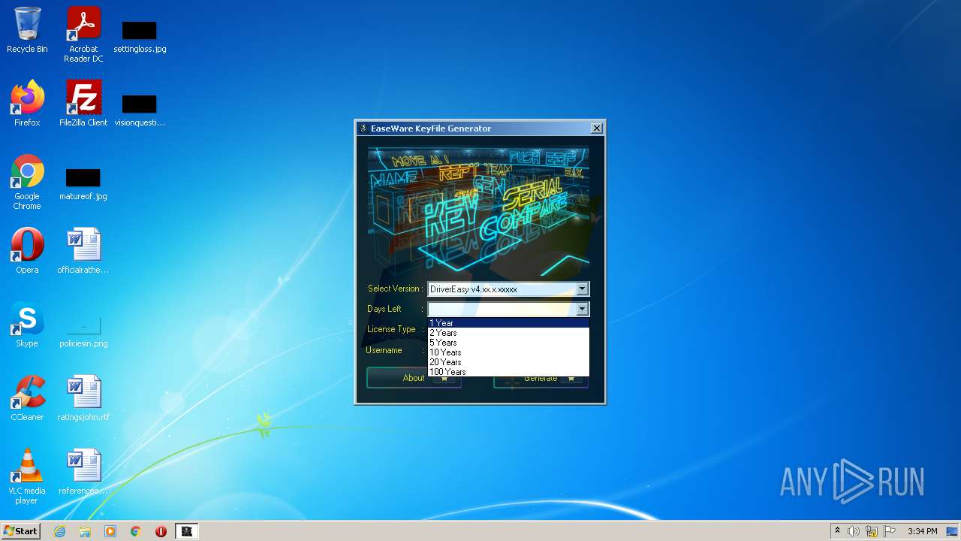Open volume control in system tray
Viewport: 961px width, 541px height.
pyautogui.click(x=854, y=531)
